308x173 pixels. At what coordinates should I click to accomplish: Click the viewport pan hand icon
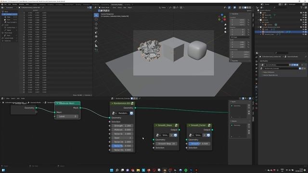tap(225, 28)
